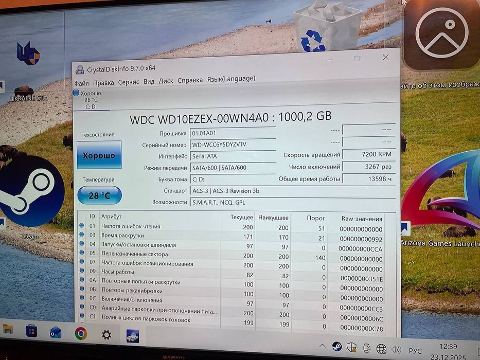
Task: Select the Аварийные парковки при отключении row
Action: click(x=232, y=312)
